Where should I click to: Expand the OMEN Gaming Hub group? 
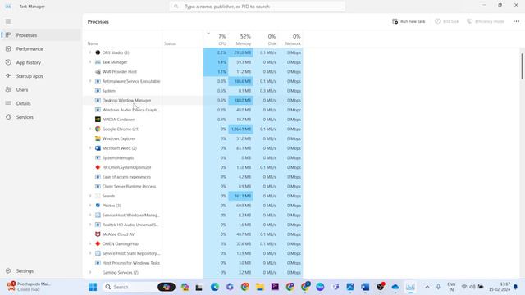(x=89, y=244)
